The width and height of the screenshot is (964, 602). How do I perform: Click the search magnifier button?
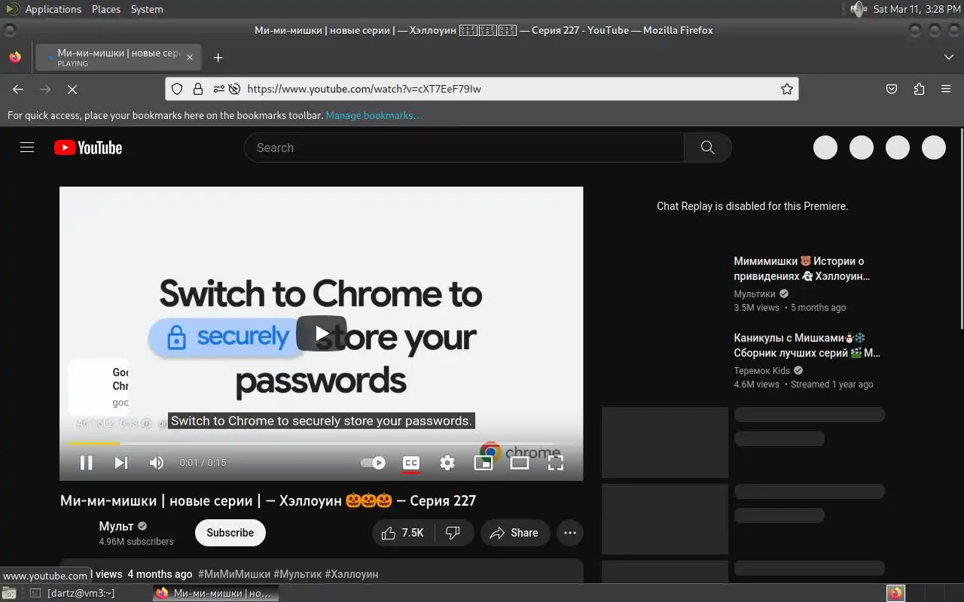tap(707, 147)
